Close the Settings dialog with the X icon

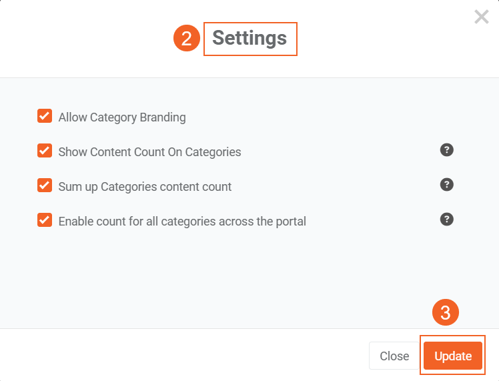pos(482,17)
